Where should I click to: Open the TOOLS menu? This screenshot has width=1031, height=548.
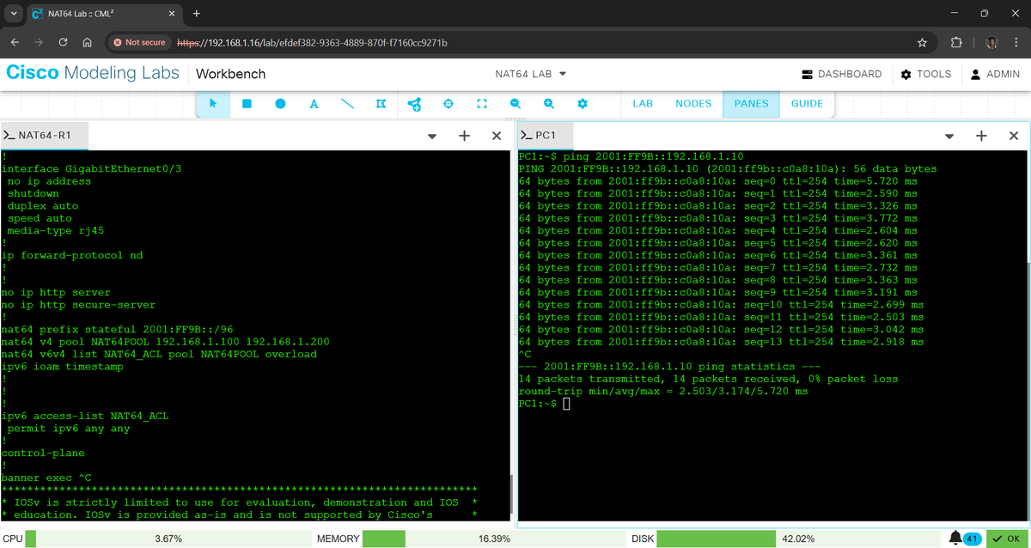[x=925, y=74]
